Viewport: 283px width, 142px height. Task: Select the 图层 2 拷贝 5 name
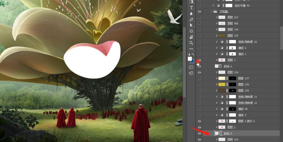click(x=247, y=121)
